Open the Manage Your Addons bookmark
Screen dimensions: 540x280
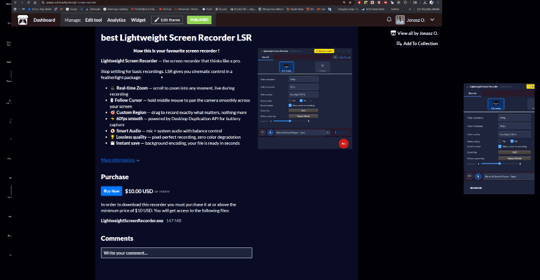271,9
